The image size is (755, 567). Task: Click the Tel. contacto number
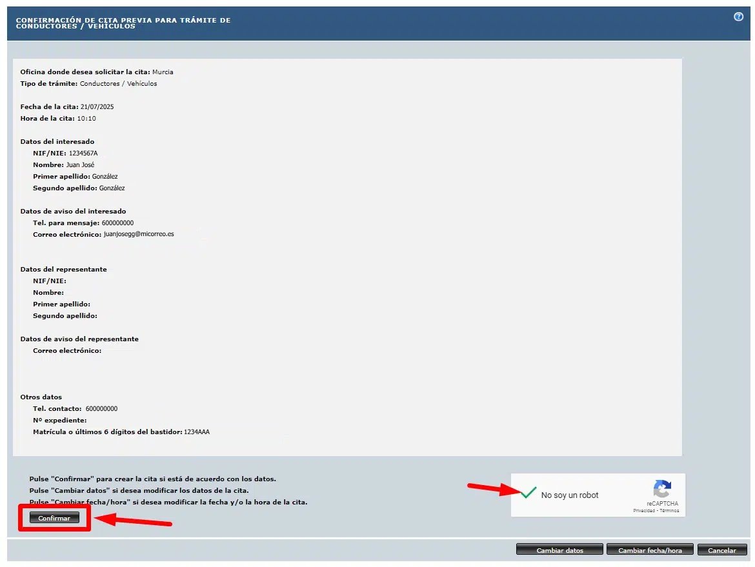click(101, 409)
